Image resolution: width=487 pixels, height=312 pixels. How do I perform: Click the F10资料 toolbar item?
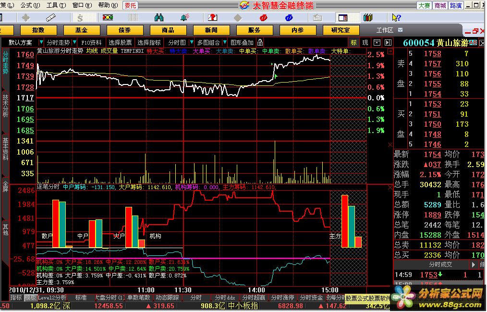(91, 43)
